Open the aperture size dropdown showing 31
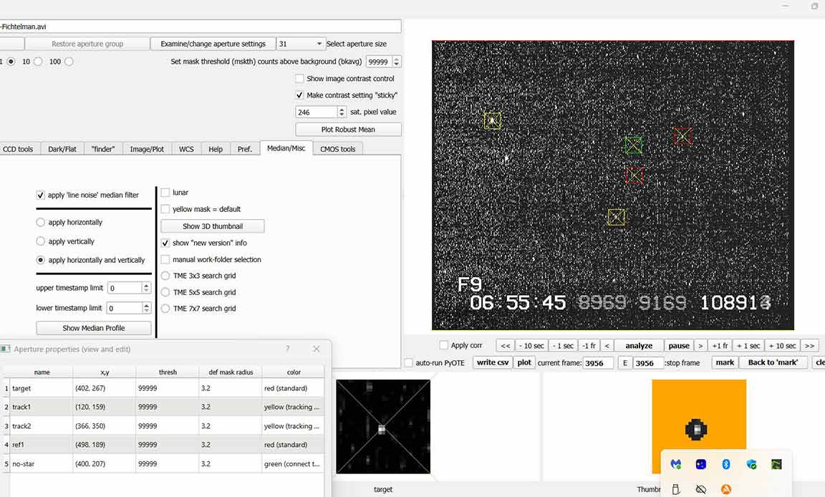This screenshot has width=825, height=497. point(299,44)
